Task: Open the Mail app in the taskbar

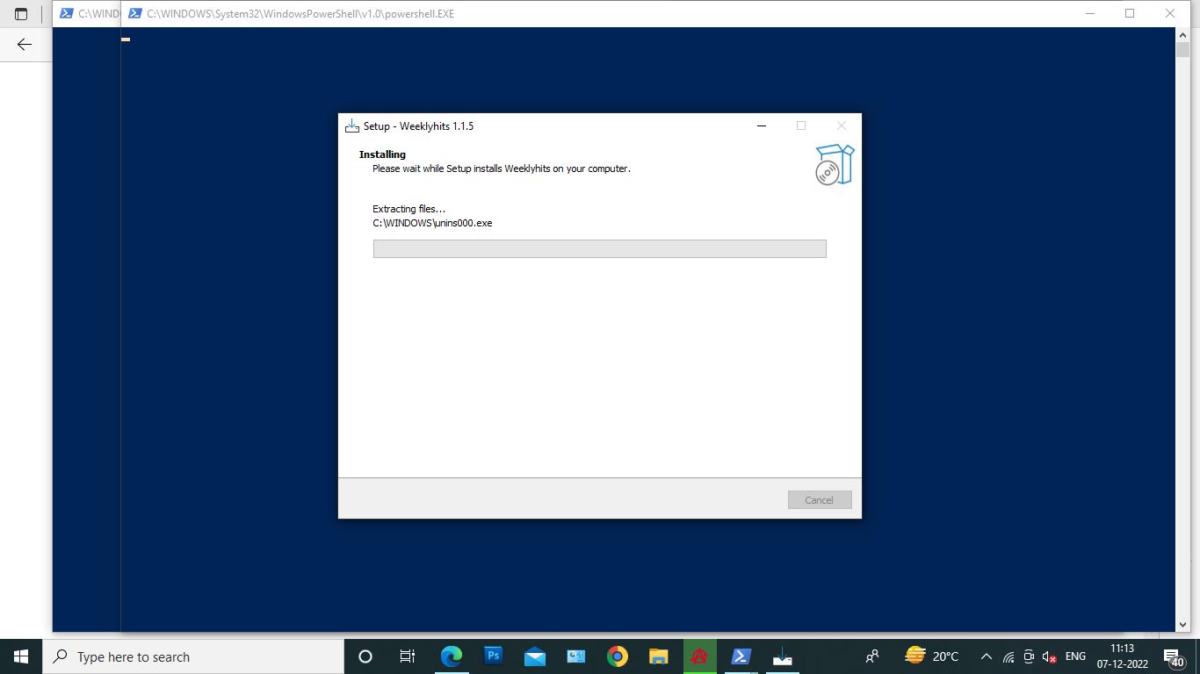Action: (x=534, y=656)
